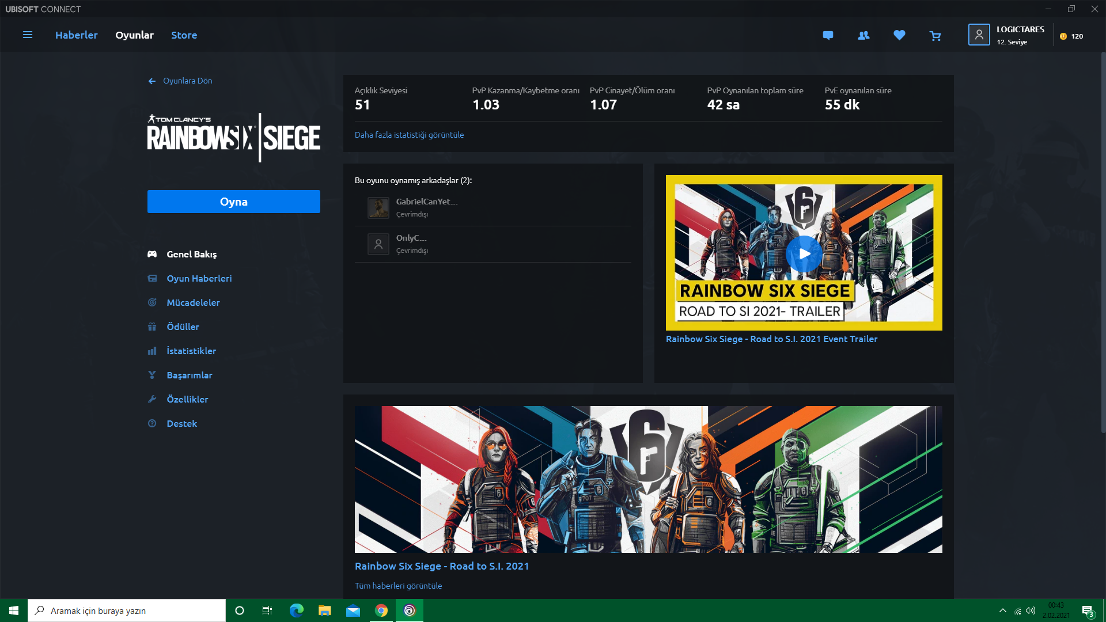The image size is (1106, 622).
Task: Open the friends list icon
Action: pyautogui.click(x=863, y=35)
